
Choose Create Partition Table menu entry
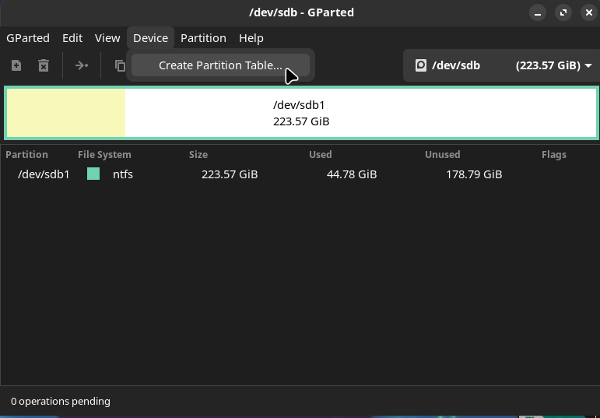(220, 65)
